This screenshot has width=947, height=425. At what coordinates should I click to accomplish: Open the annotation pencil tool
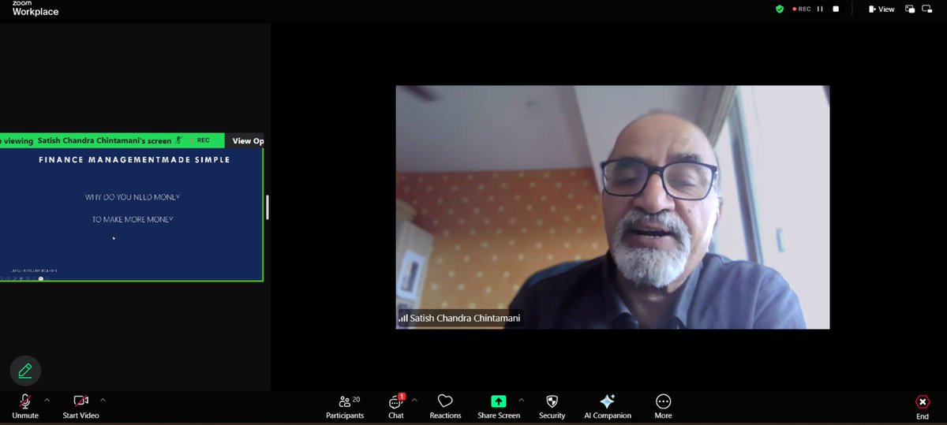pyautogui.click(x=25, y=370)
